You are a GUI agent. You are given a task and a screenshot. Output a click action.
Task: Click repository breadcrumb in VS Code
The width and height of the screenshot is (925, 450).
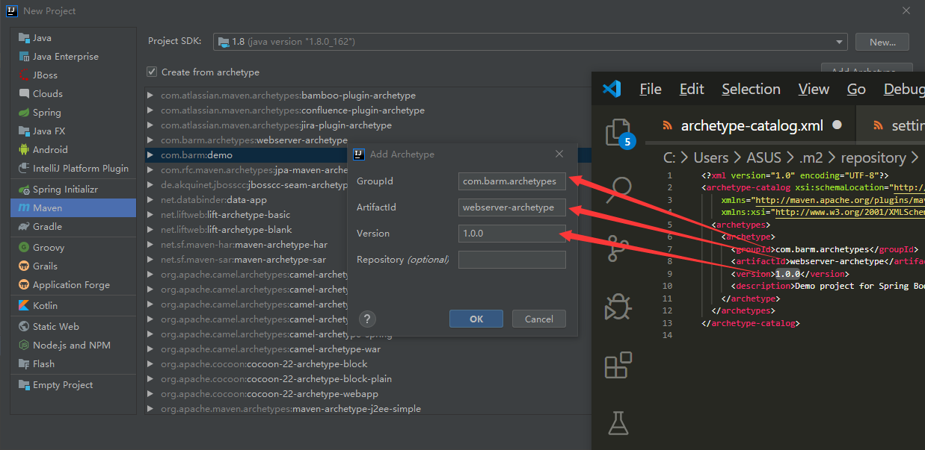[873, 157]
